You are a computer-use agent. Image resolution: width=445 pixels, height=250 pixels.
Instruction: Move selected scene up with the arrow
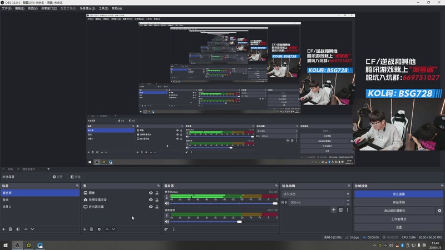point(26,229)
